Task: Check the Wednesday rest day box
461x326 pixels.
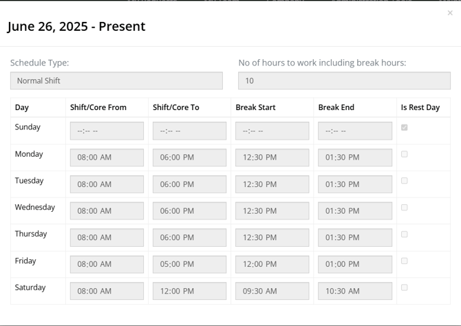Action: [x=405, y=208]
